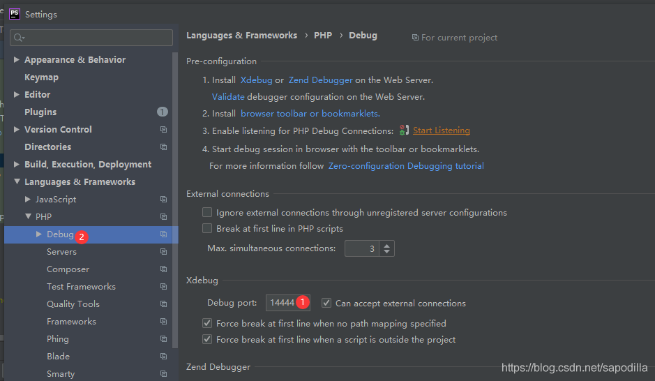
Task: Click project-level icon beside Test Frameworks
Action: (163, 287)
